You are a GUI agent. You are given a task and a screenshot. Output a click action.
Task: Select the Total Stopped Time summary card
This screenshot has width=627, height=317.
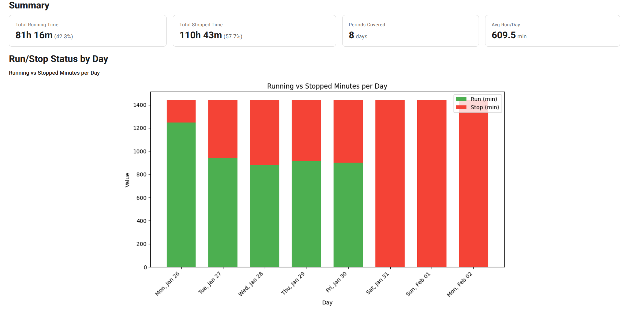pyautogui.click(x=254, y=31)
